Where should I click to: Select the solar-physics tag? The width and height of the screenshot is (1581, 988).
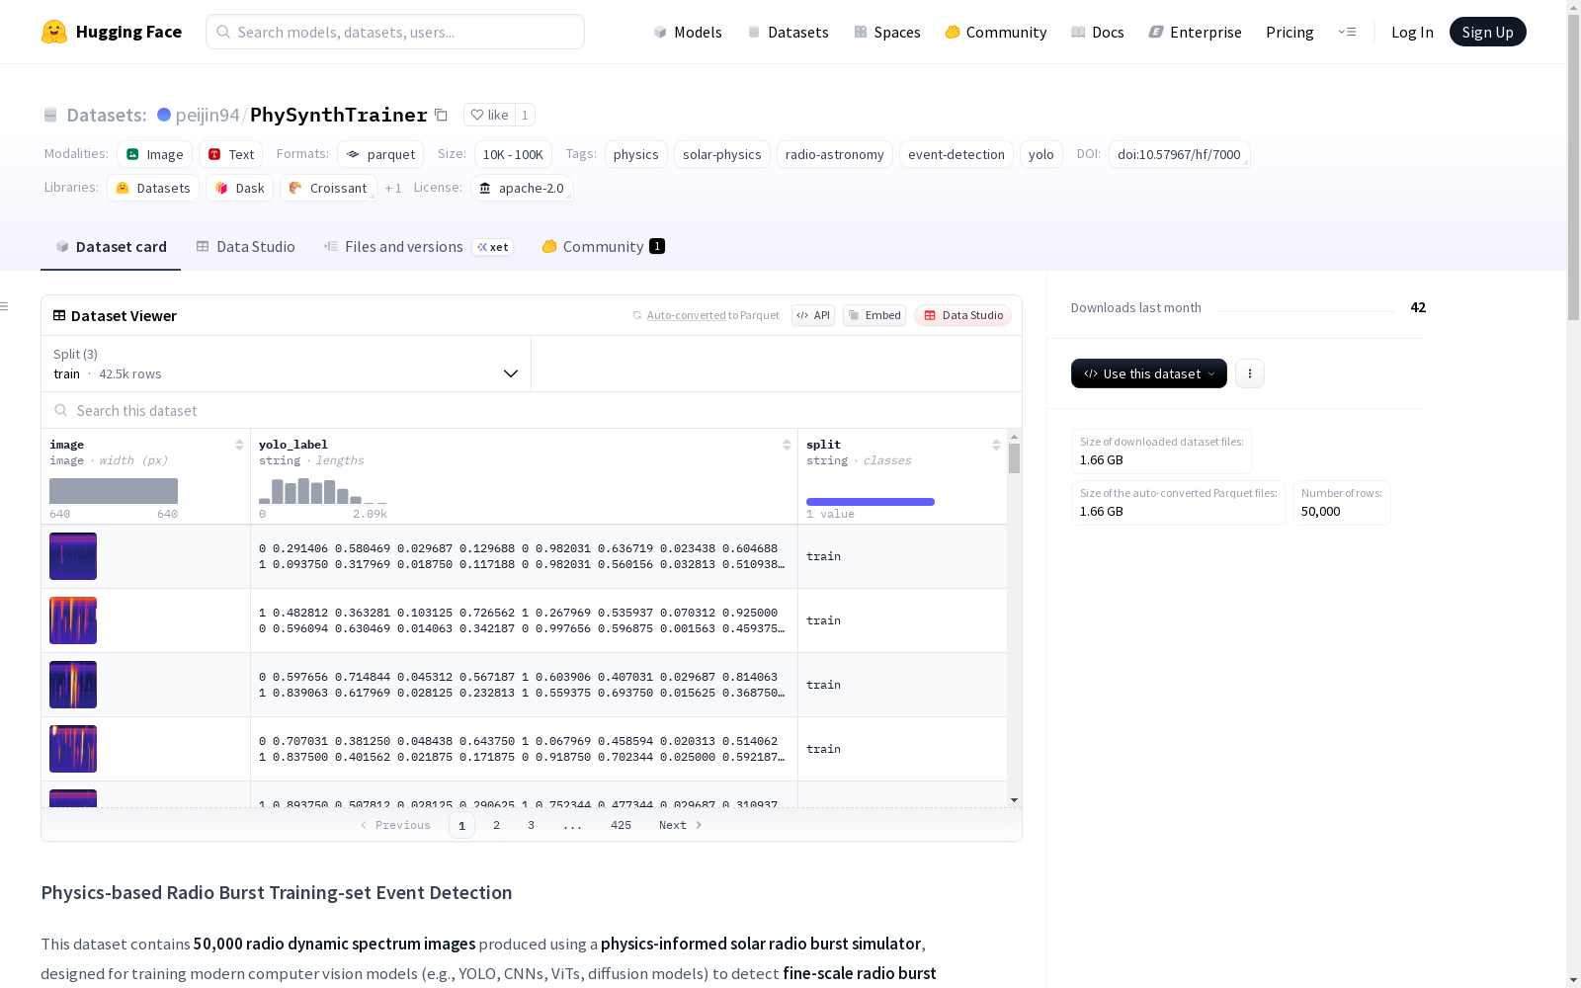pos(722,154)
